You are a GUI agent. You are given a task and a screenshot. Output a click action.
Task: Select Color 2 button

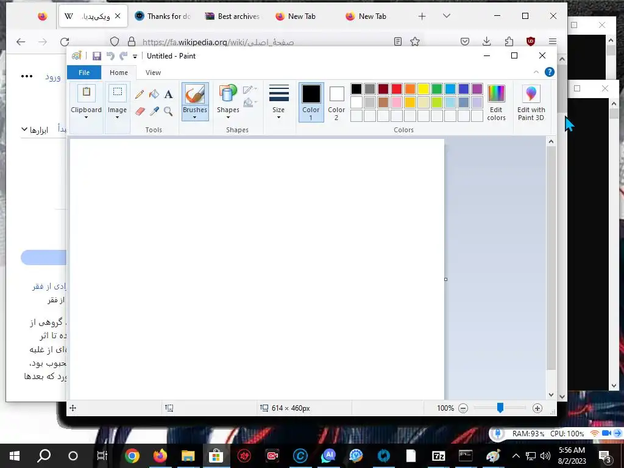pos(336,102)
